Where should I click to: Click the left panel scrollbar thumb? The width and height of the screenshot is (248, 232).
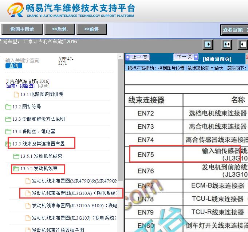[121, 120]
